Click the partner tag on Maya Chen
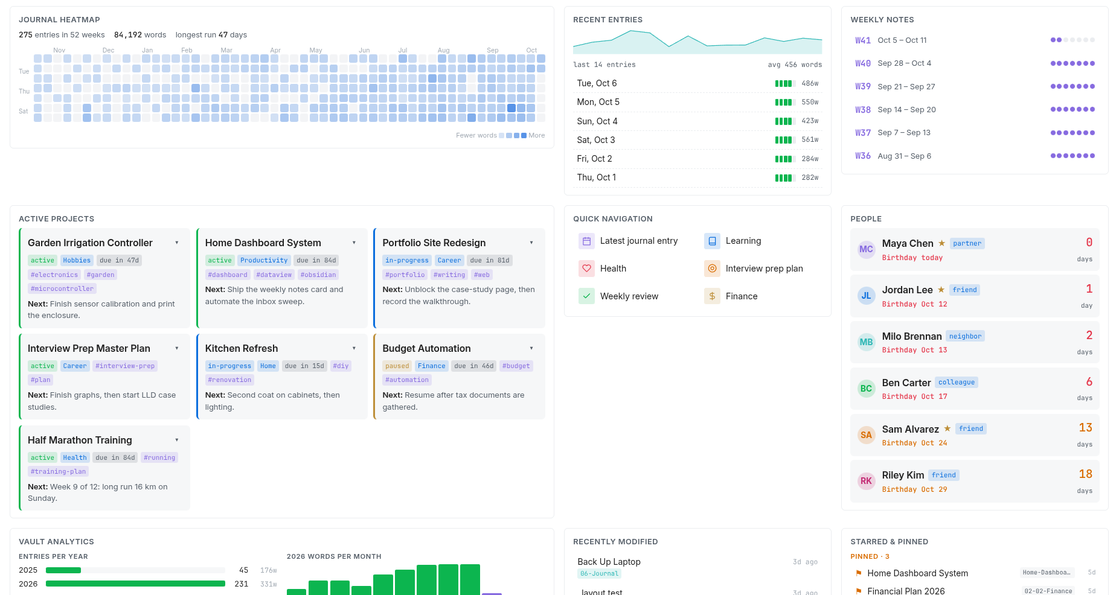The image size is (1119, 595). [x=967, y=243]
